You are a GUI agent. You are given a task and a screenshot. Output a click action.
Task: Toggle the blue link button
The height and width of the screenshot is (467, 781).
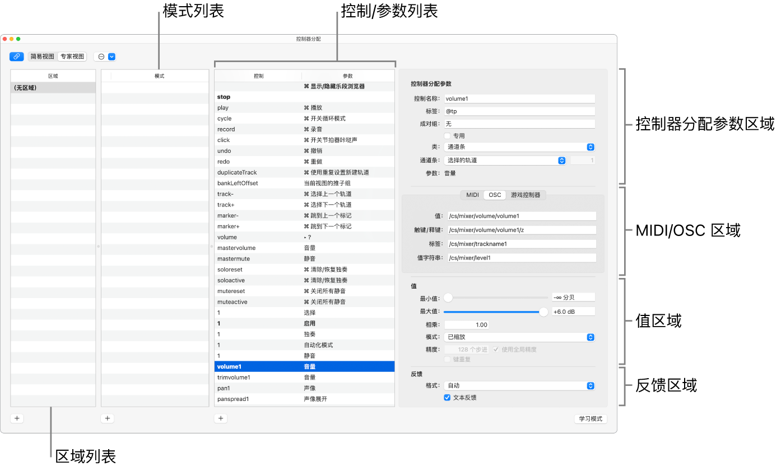[16, 56]
